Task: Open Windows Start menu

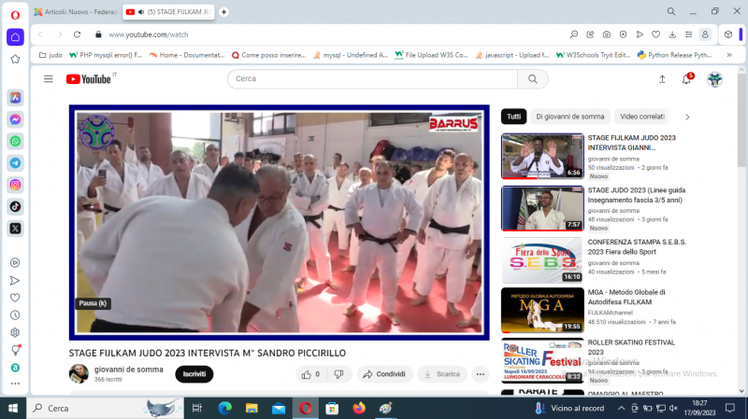Action: [13, 408]
